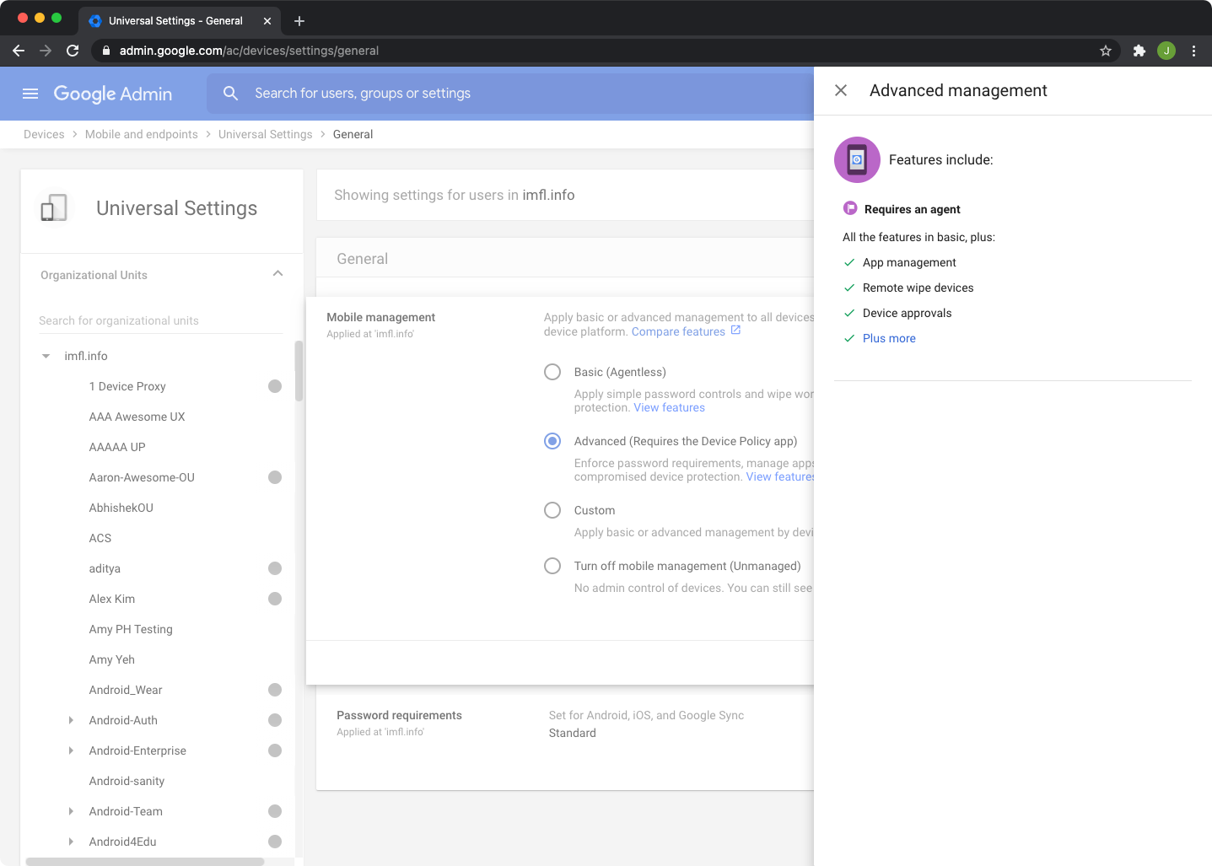Open a new browser tab
The image size is (1212, 866).
click(299, 21)
